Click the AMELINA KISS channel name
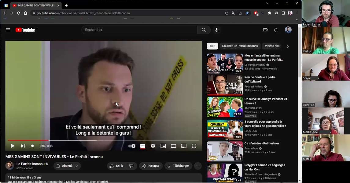350x183 pixels. (253, 108)
